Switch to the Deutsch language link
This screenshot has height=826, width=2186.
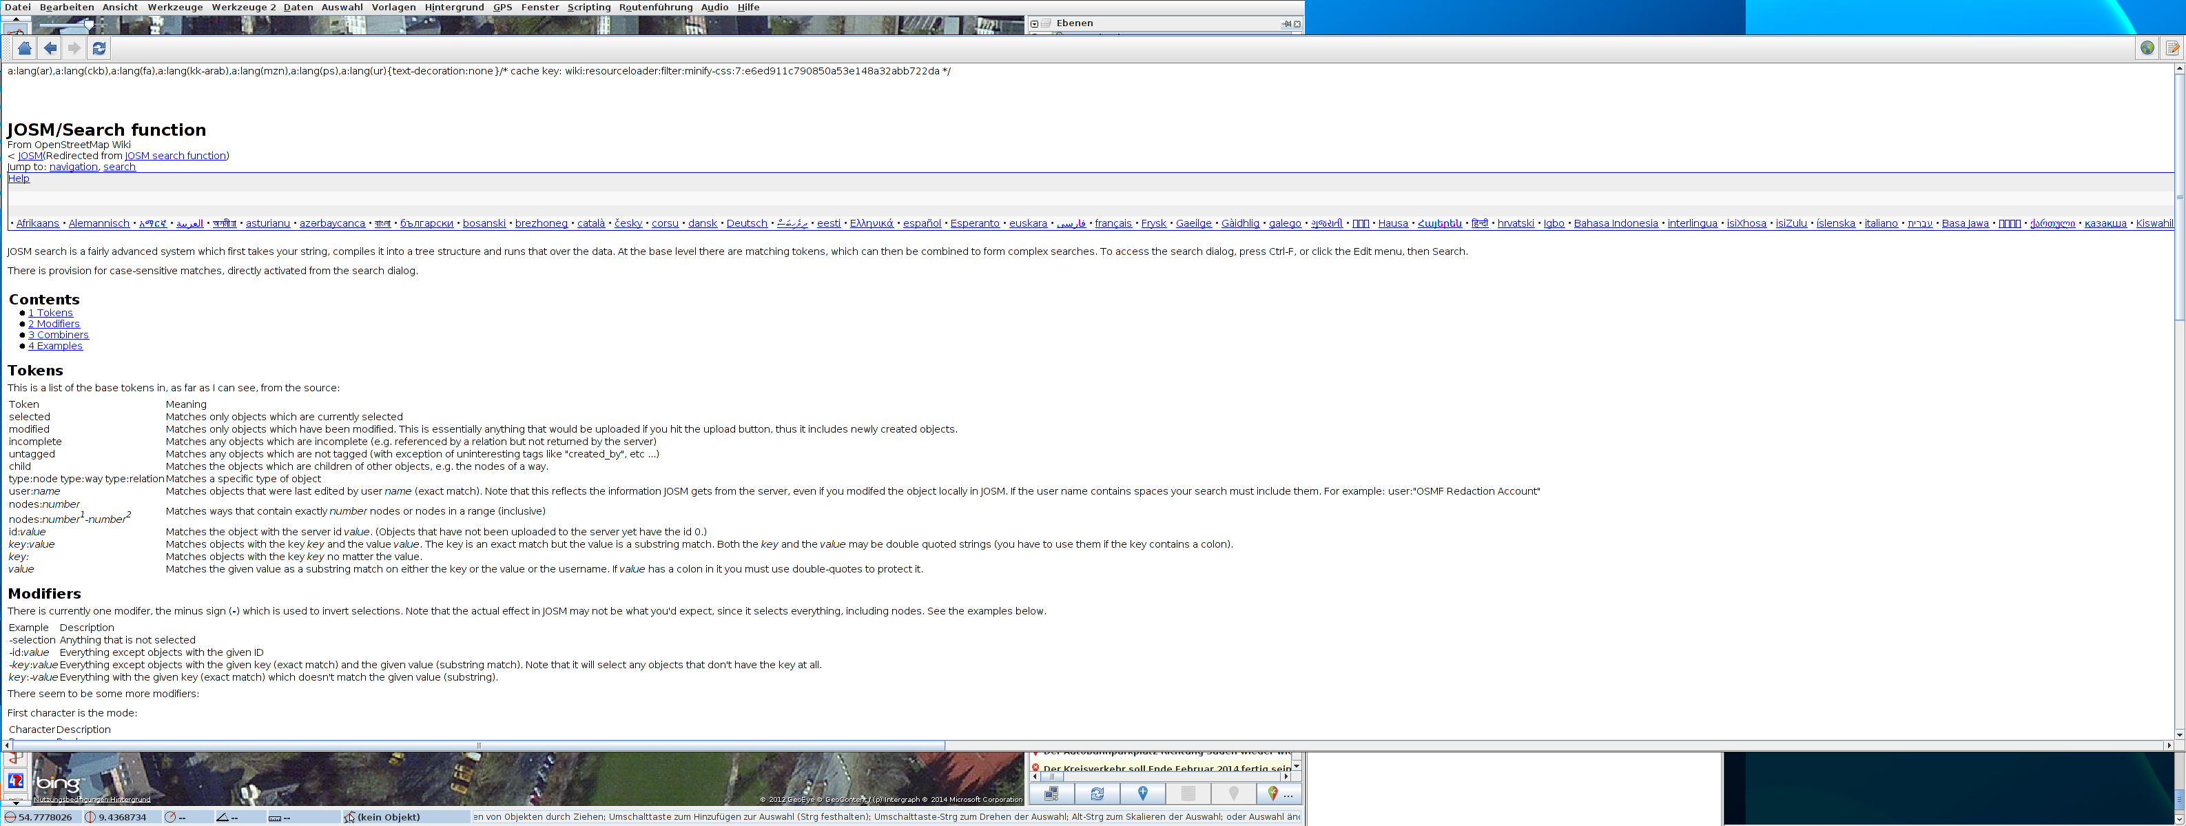(747, 224)
